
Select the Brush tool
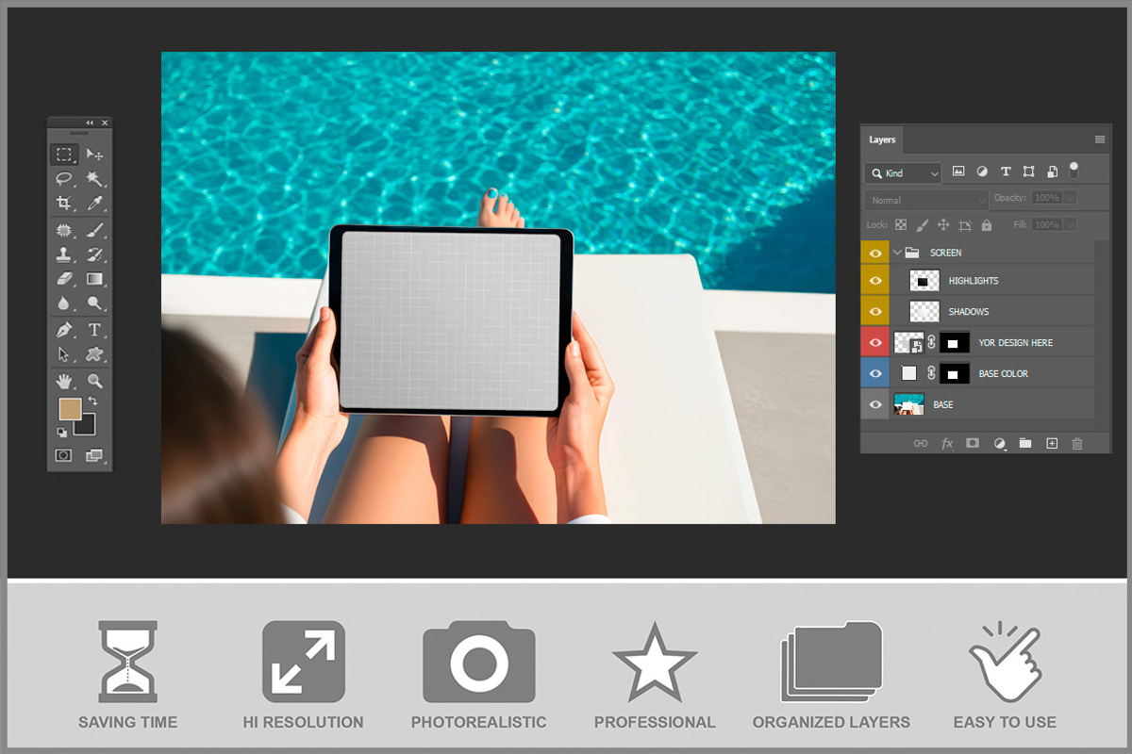point(94,230)
